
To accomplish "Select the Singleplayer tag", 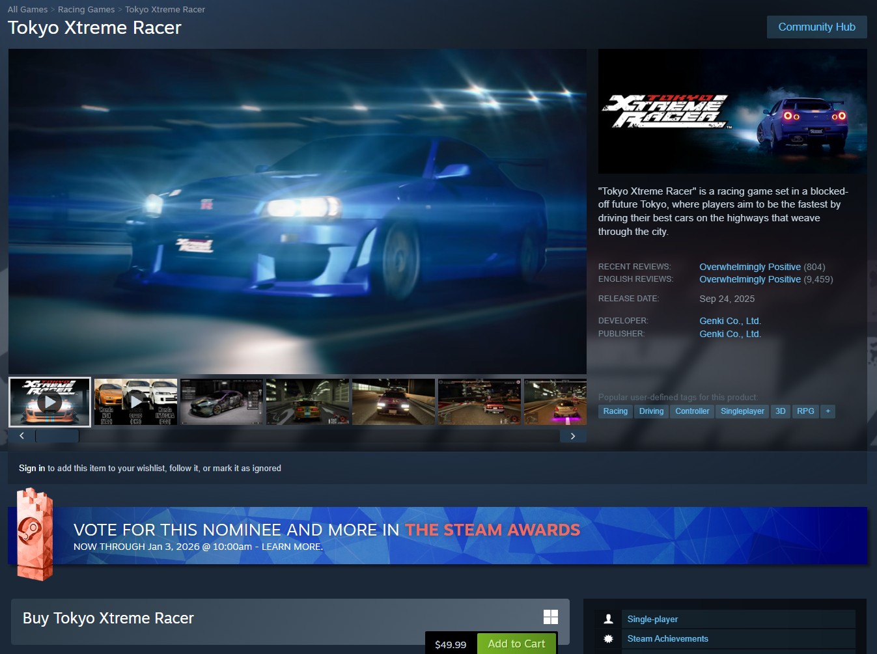I will tap(742, 411).
